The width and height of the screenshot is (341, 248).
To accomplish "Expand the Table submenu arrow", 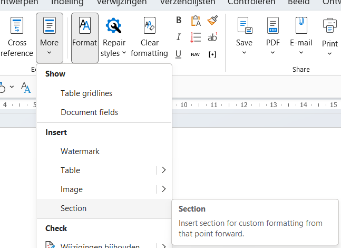I will pos(163,170).
